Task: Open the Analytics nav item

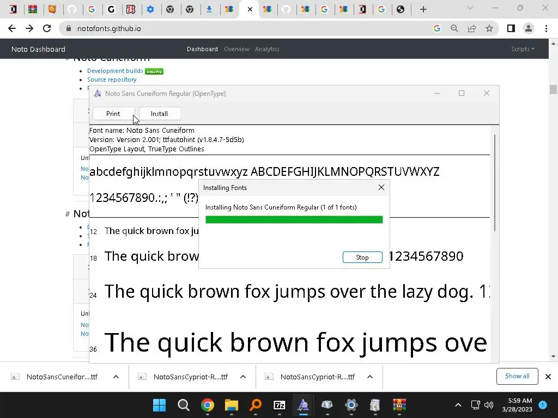Action: click(x=267, y=49)
